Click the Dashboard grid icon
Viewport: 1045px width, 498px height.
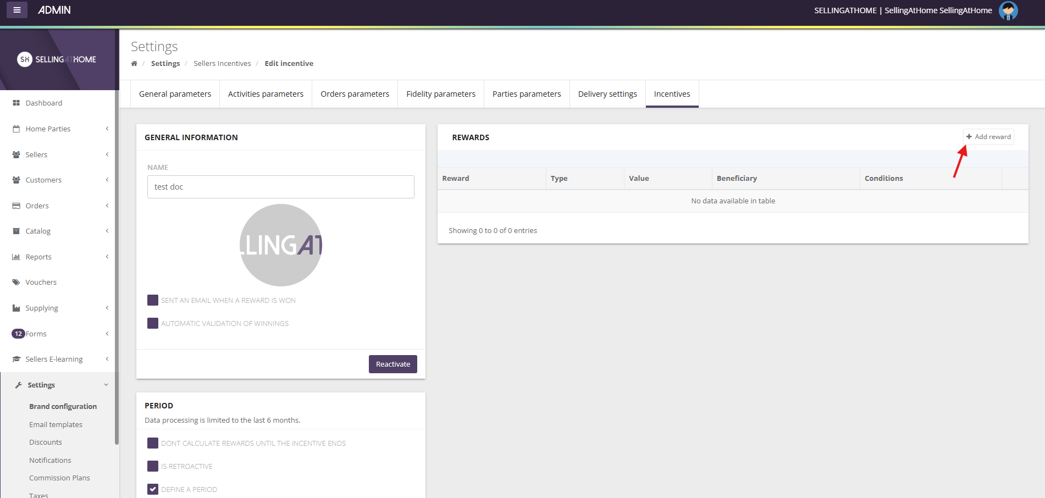point(16,103)
